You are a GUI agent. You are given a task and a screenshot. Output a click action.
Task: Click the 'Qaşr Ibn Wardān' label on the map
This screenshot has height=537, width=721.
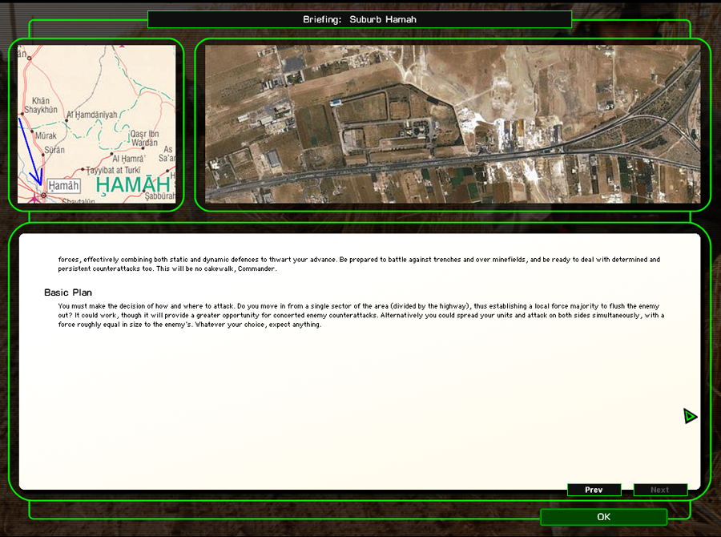click(144, 138)
